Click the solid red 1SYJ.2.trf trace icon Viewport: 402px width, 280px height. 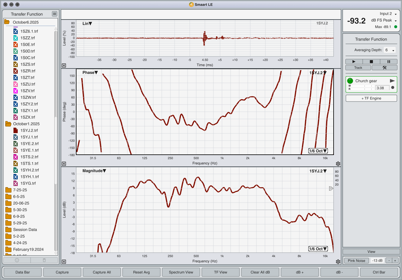pos(16,130)
